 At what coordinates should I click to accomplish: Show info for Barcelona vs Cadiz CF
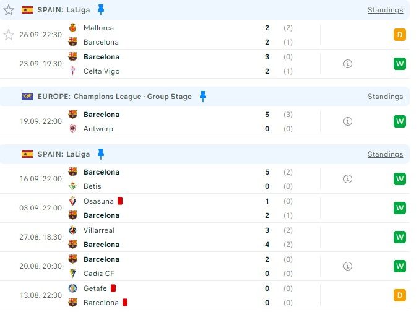click(347, 266)
